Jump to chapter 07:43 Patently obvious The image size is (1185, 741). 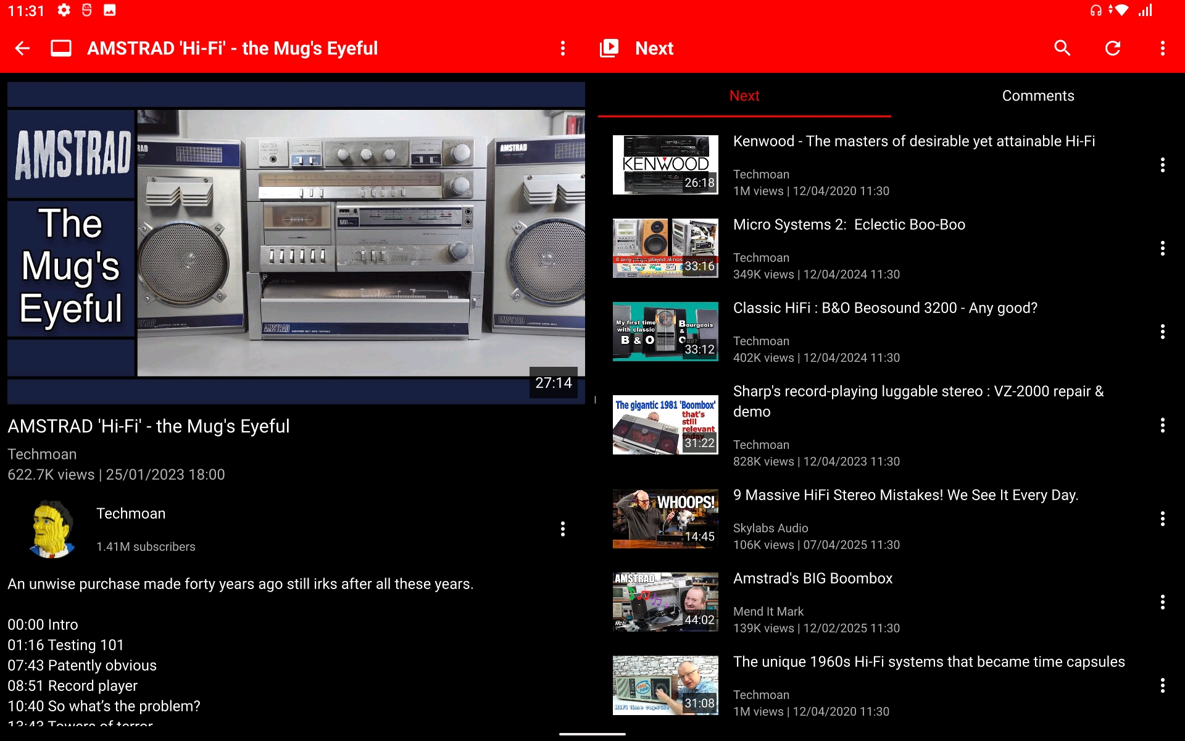tap(82, 666)
